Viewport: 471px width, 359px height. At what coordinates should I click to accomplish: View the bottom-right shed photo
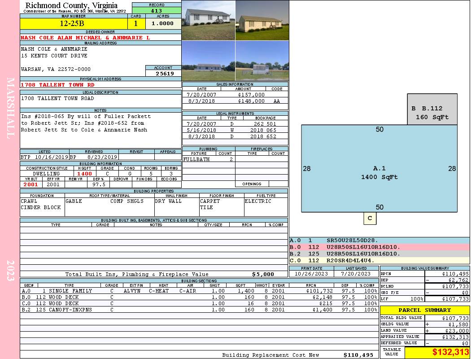click(x=262, y=61)
